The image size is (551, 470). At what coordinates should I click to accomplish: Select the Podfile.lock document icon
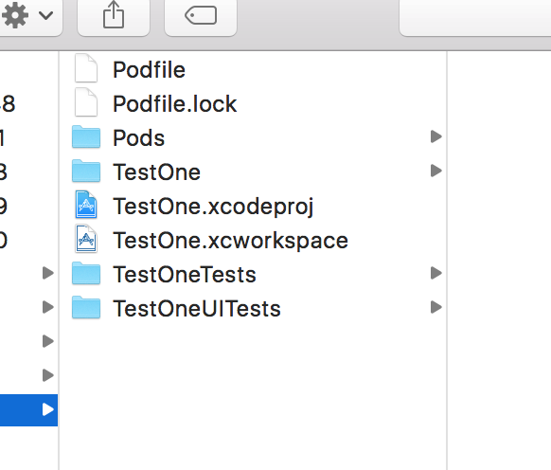pyautogui.click(x=86, y=102)
